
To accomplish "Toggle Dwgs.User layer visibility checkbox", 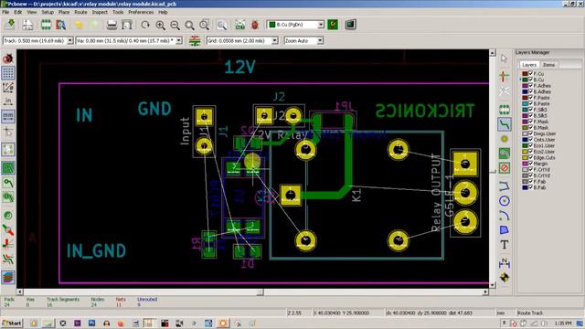I will point(530,133).
